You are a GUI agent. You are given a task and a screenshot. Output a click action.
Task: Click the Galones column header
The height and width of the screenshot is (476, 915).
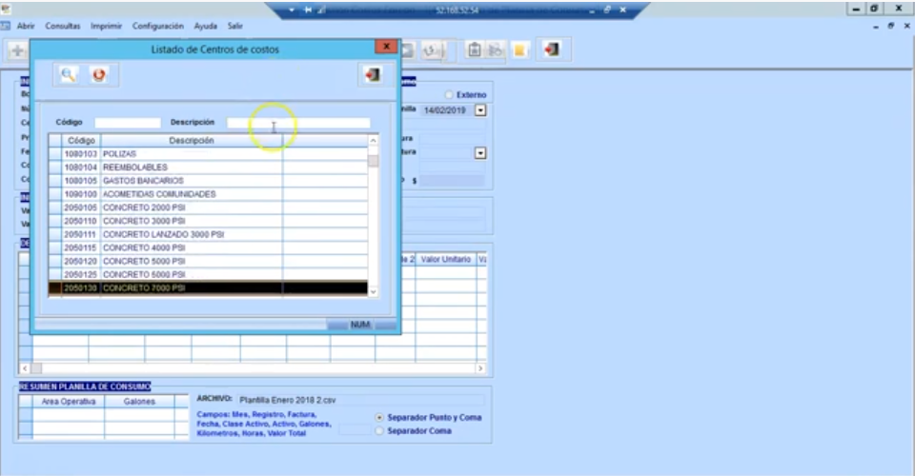139,402
